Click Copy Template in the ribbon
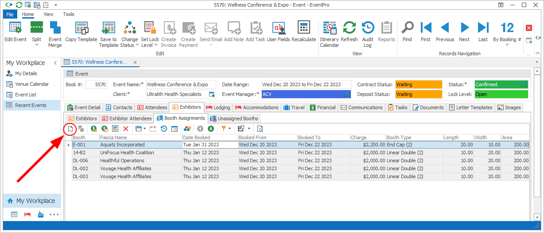Screen dimensions: 544x233 tap(81, 31)
